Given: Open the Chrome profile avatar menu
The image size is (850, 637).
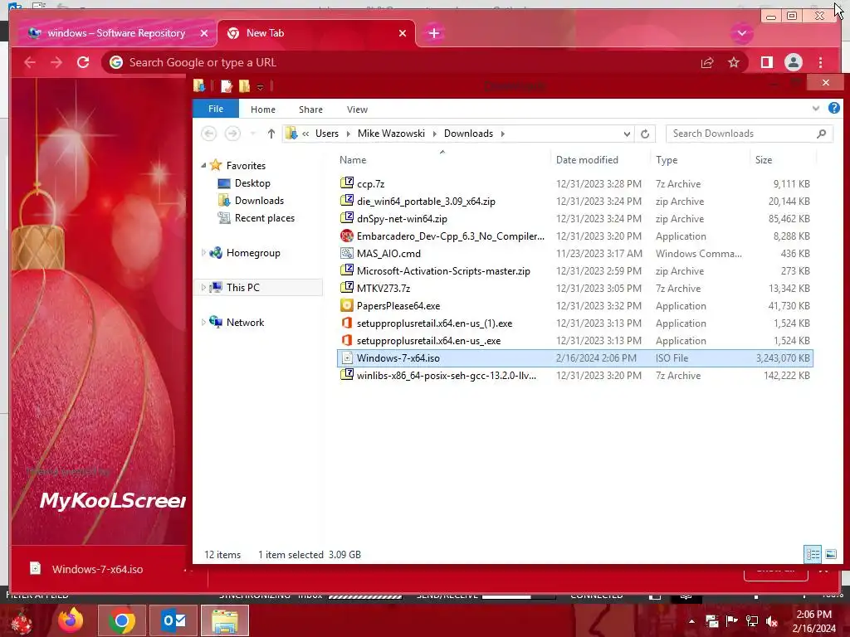Looking at the screenshot, I should click(x=793, y=62).
